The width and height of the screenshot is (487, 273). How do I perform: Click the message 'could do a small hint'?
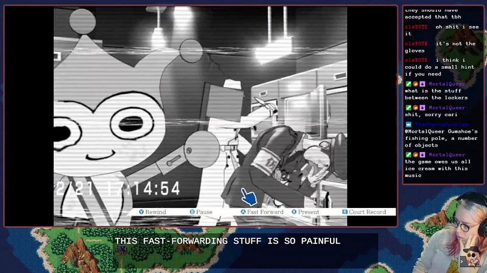(x=440, y=67)
